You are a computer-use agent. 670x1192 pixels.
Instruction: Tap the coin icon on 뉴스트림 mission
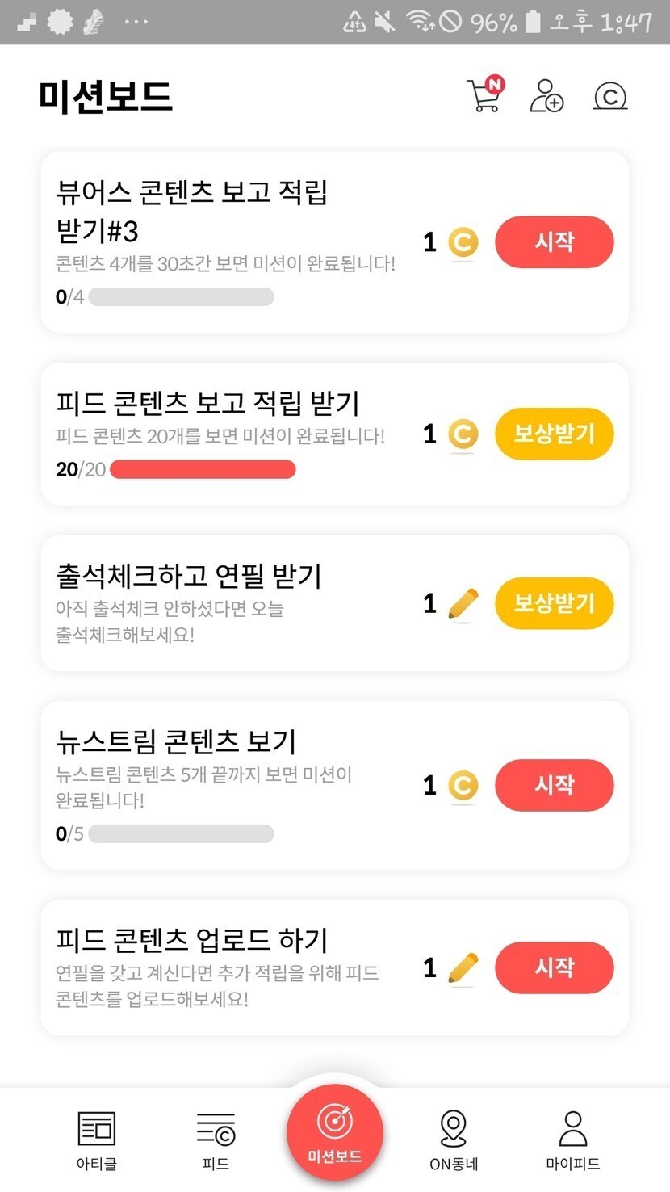click(x=463, y=785)
